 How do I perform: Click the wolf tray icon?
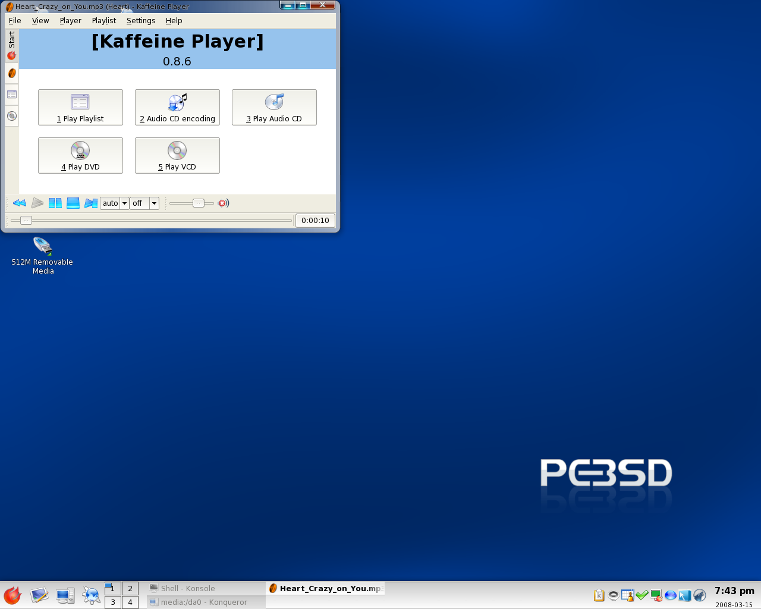pos(700,595)
